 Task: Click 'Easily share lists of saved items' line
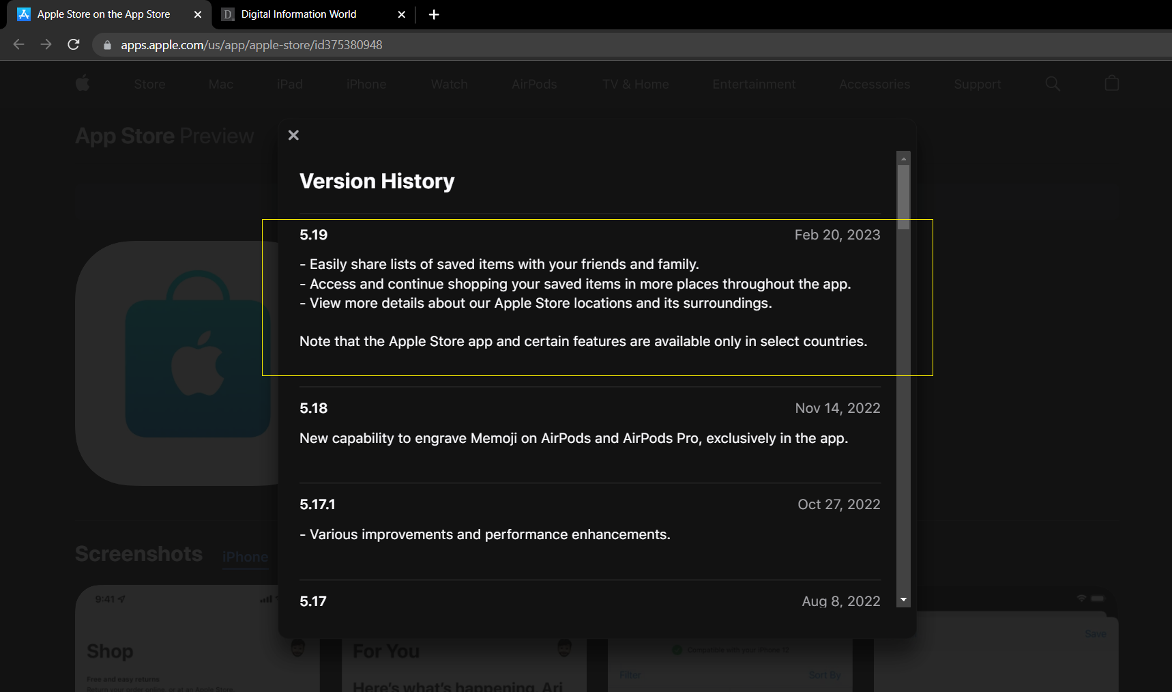pyautogui.click(x=499, y=264)
